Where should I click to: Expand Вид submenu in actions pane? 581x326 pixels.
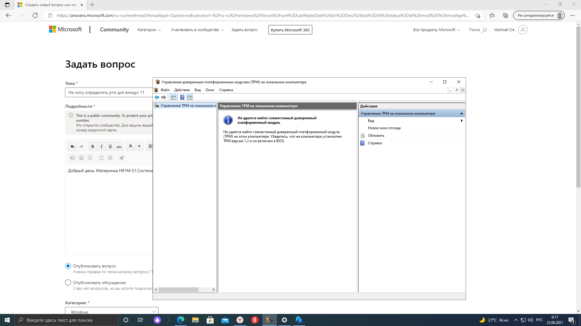pyautogui.click(x=412, y=121)
